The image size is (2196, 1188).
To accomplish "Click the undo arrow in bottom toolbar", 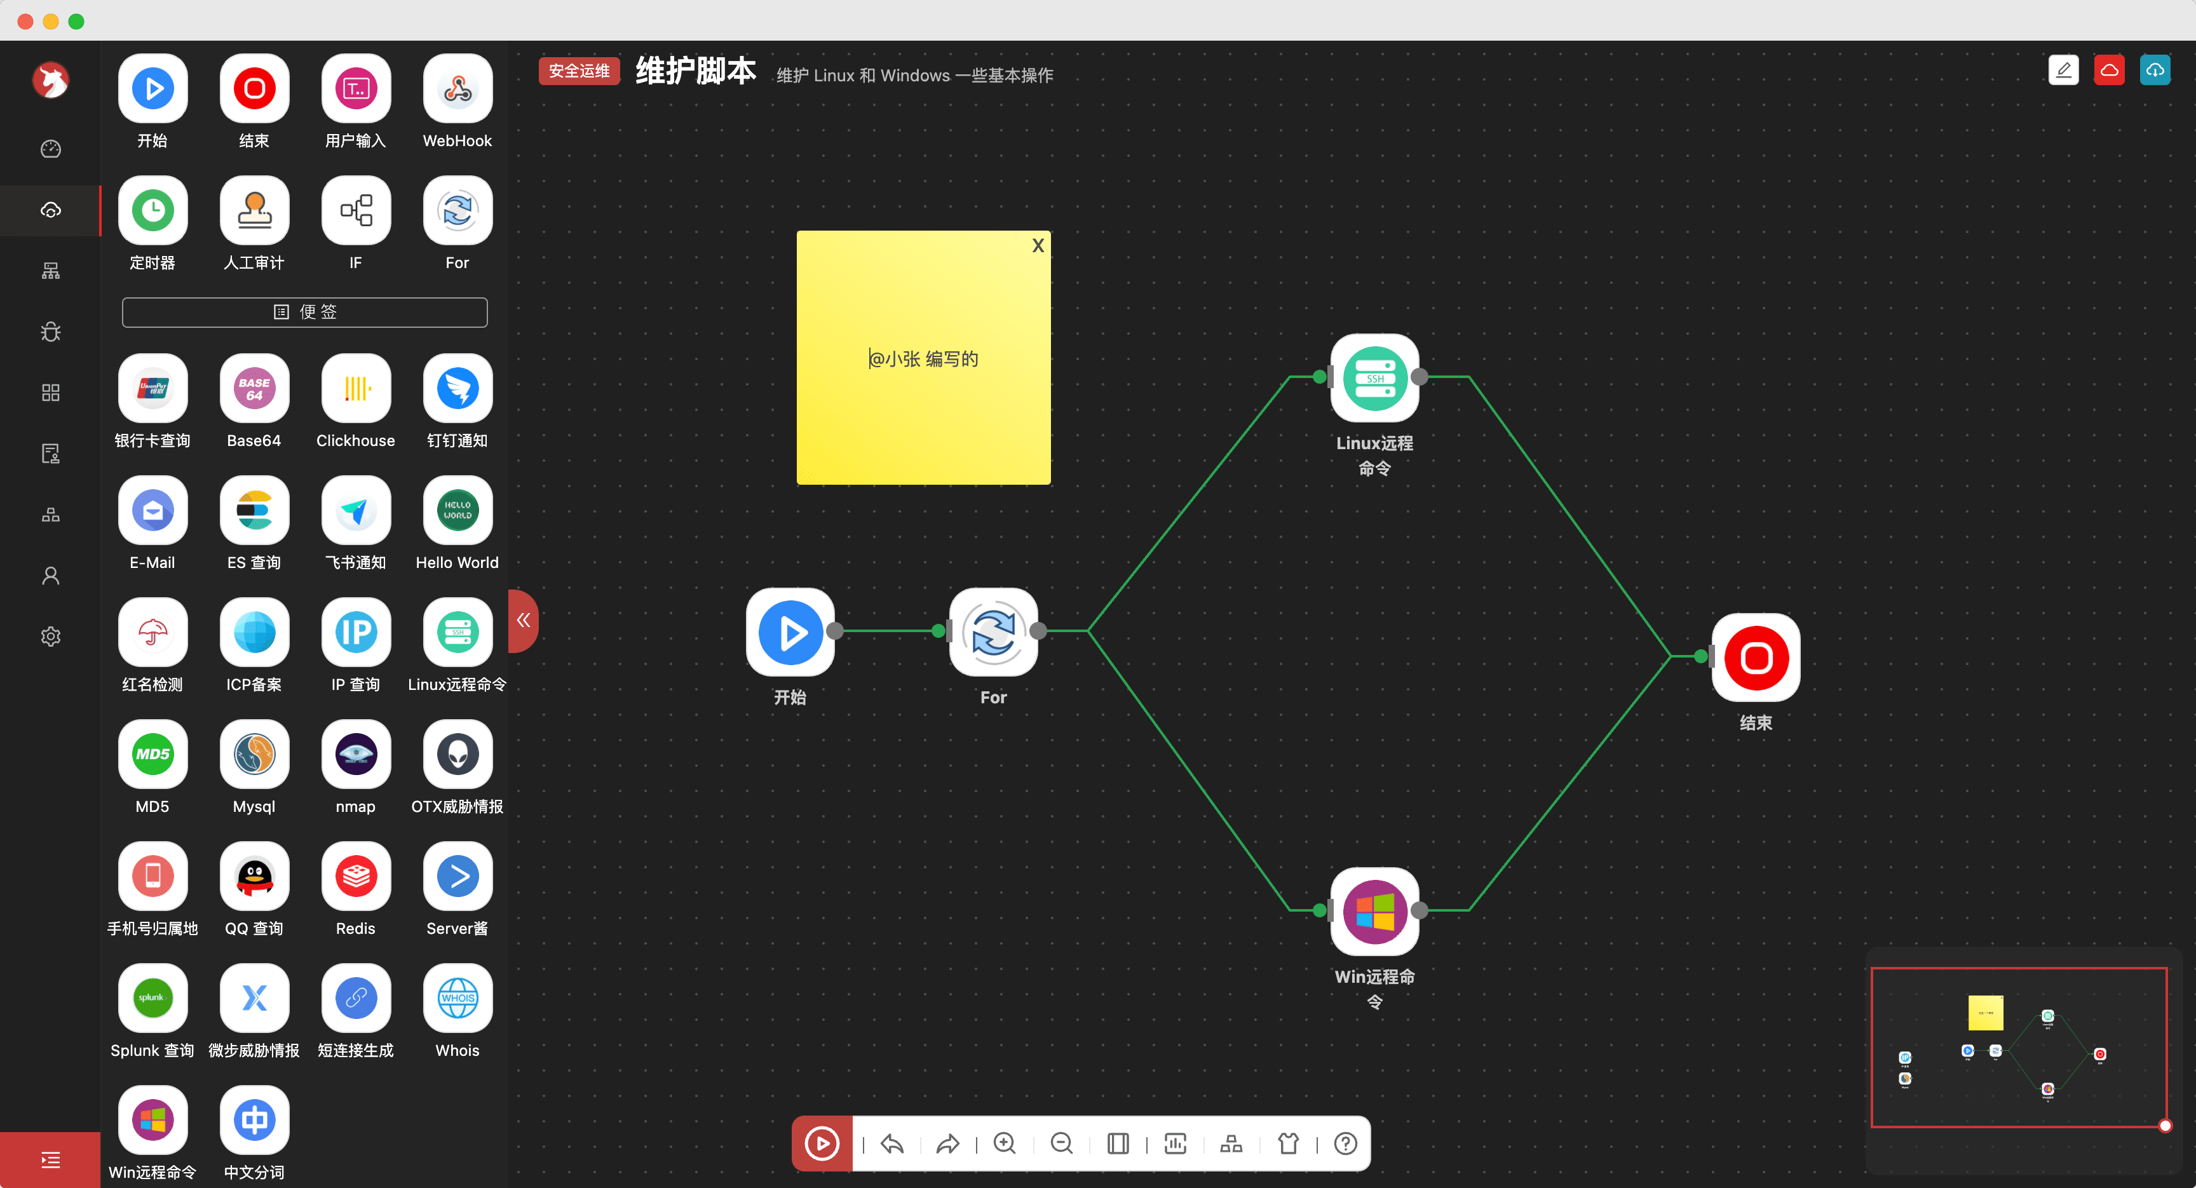I will (x=891, y=1143).
